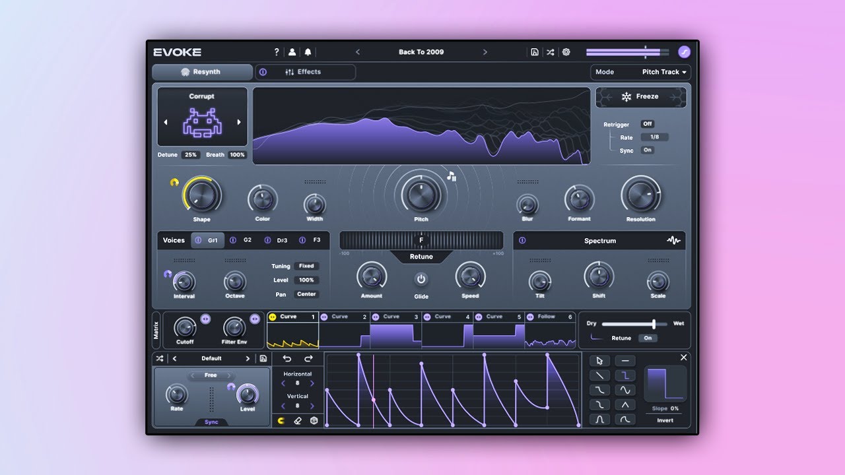Click the note icon next to the Pitch knob
The width and height of the screenshot is (845, 475).
click(x=452, y=176)
